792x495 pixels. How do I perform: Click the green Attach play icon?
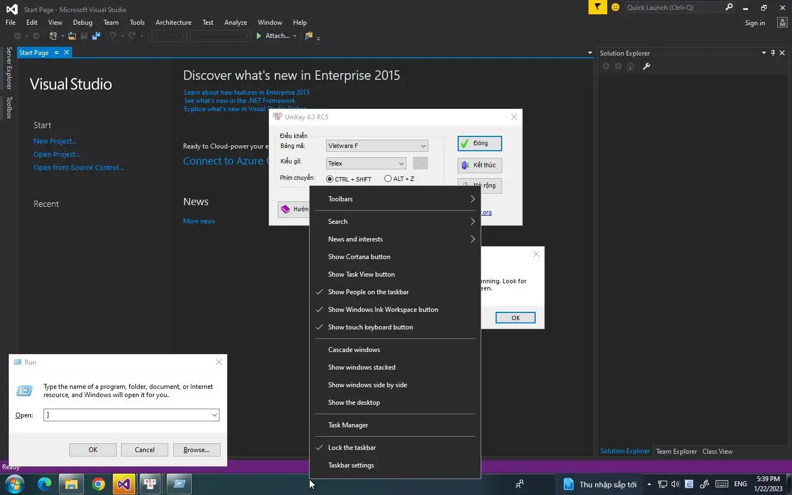coord(259,36)
